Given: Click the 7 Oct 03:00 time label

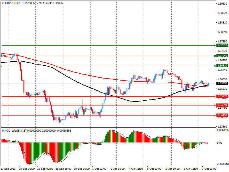Looking at the screenshot, I should pyautogui.click(x=209, y=169).
